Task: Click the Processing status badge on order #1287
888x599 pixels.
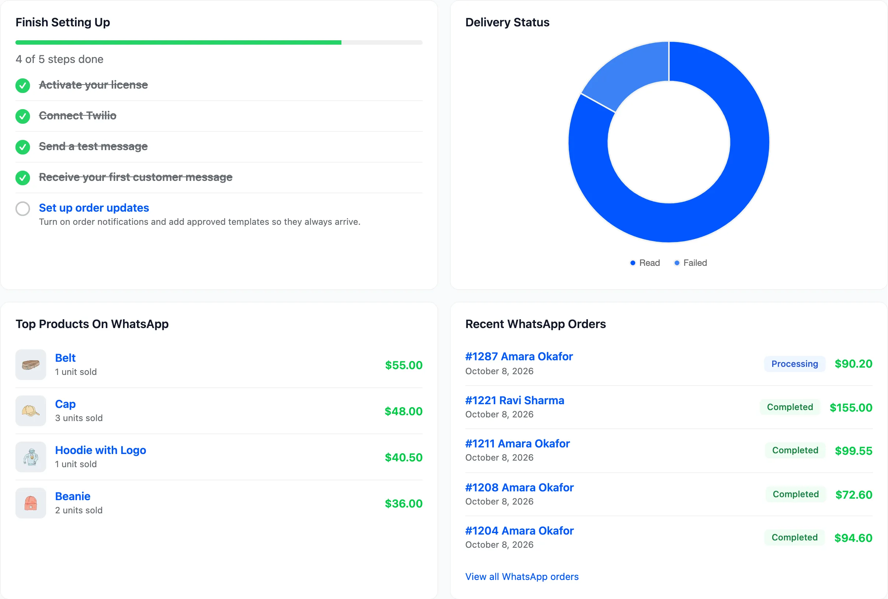Action: pos(795,364)
